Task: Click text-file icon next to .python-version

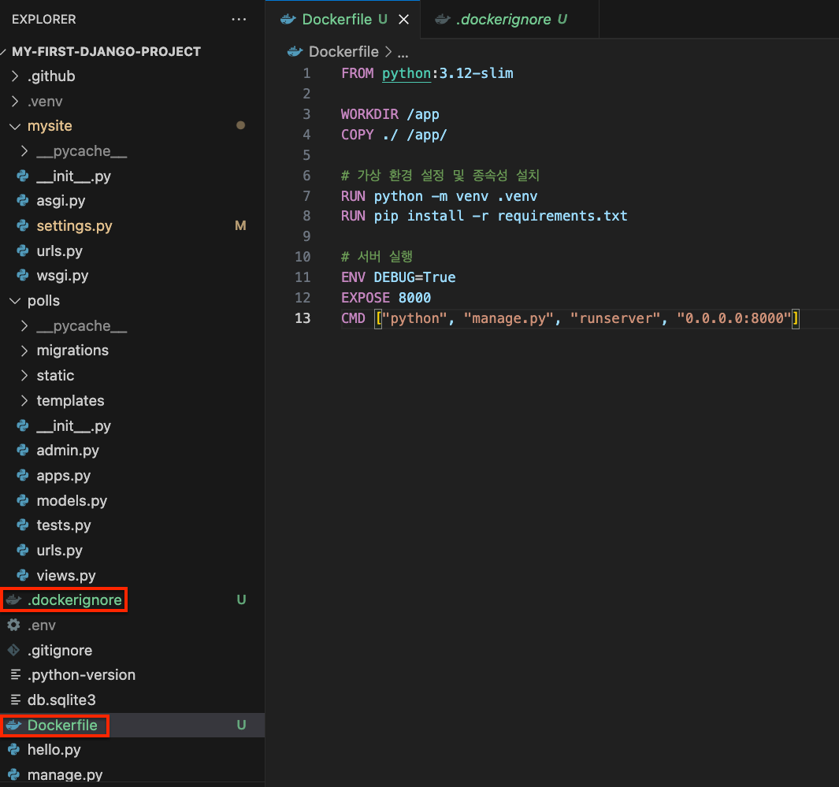Action: pos(16,674)
